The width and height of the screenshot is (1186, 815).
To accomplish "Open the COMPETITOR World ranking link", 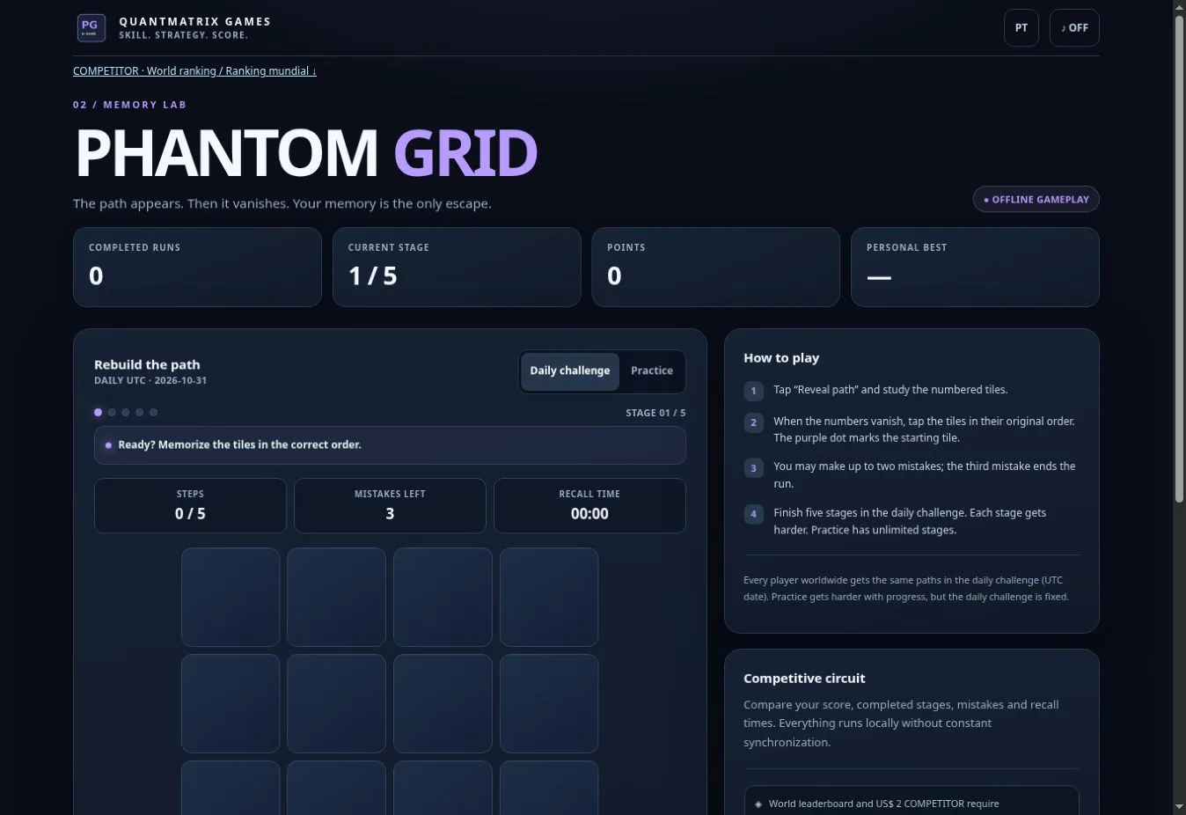I will [194, 71].
